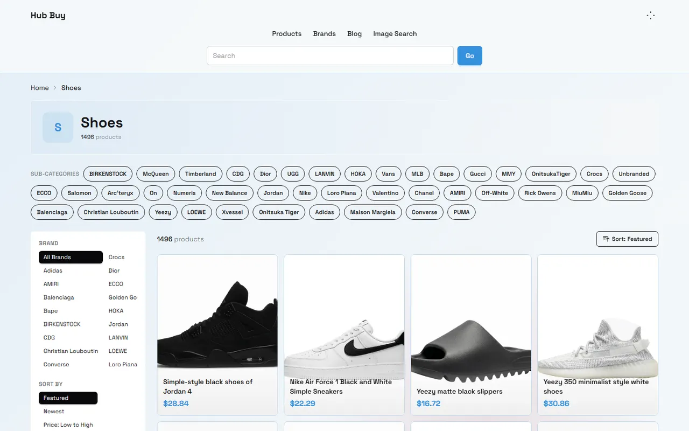Select the Maison Margiela sub-category chip
Viewport: 689px width, 431px height.
372,212
